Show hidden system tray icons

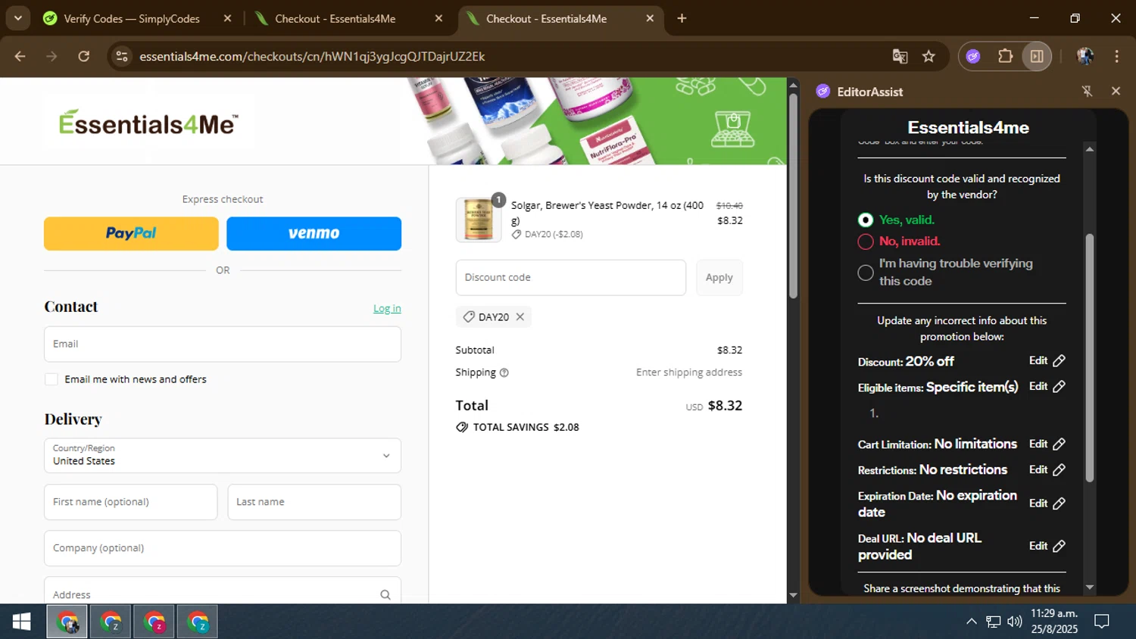[971, 622]
